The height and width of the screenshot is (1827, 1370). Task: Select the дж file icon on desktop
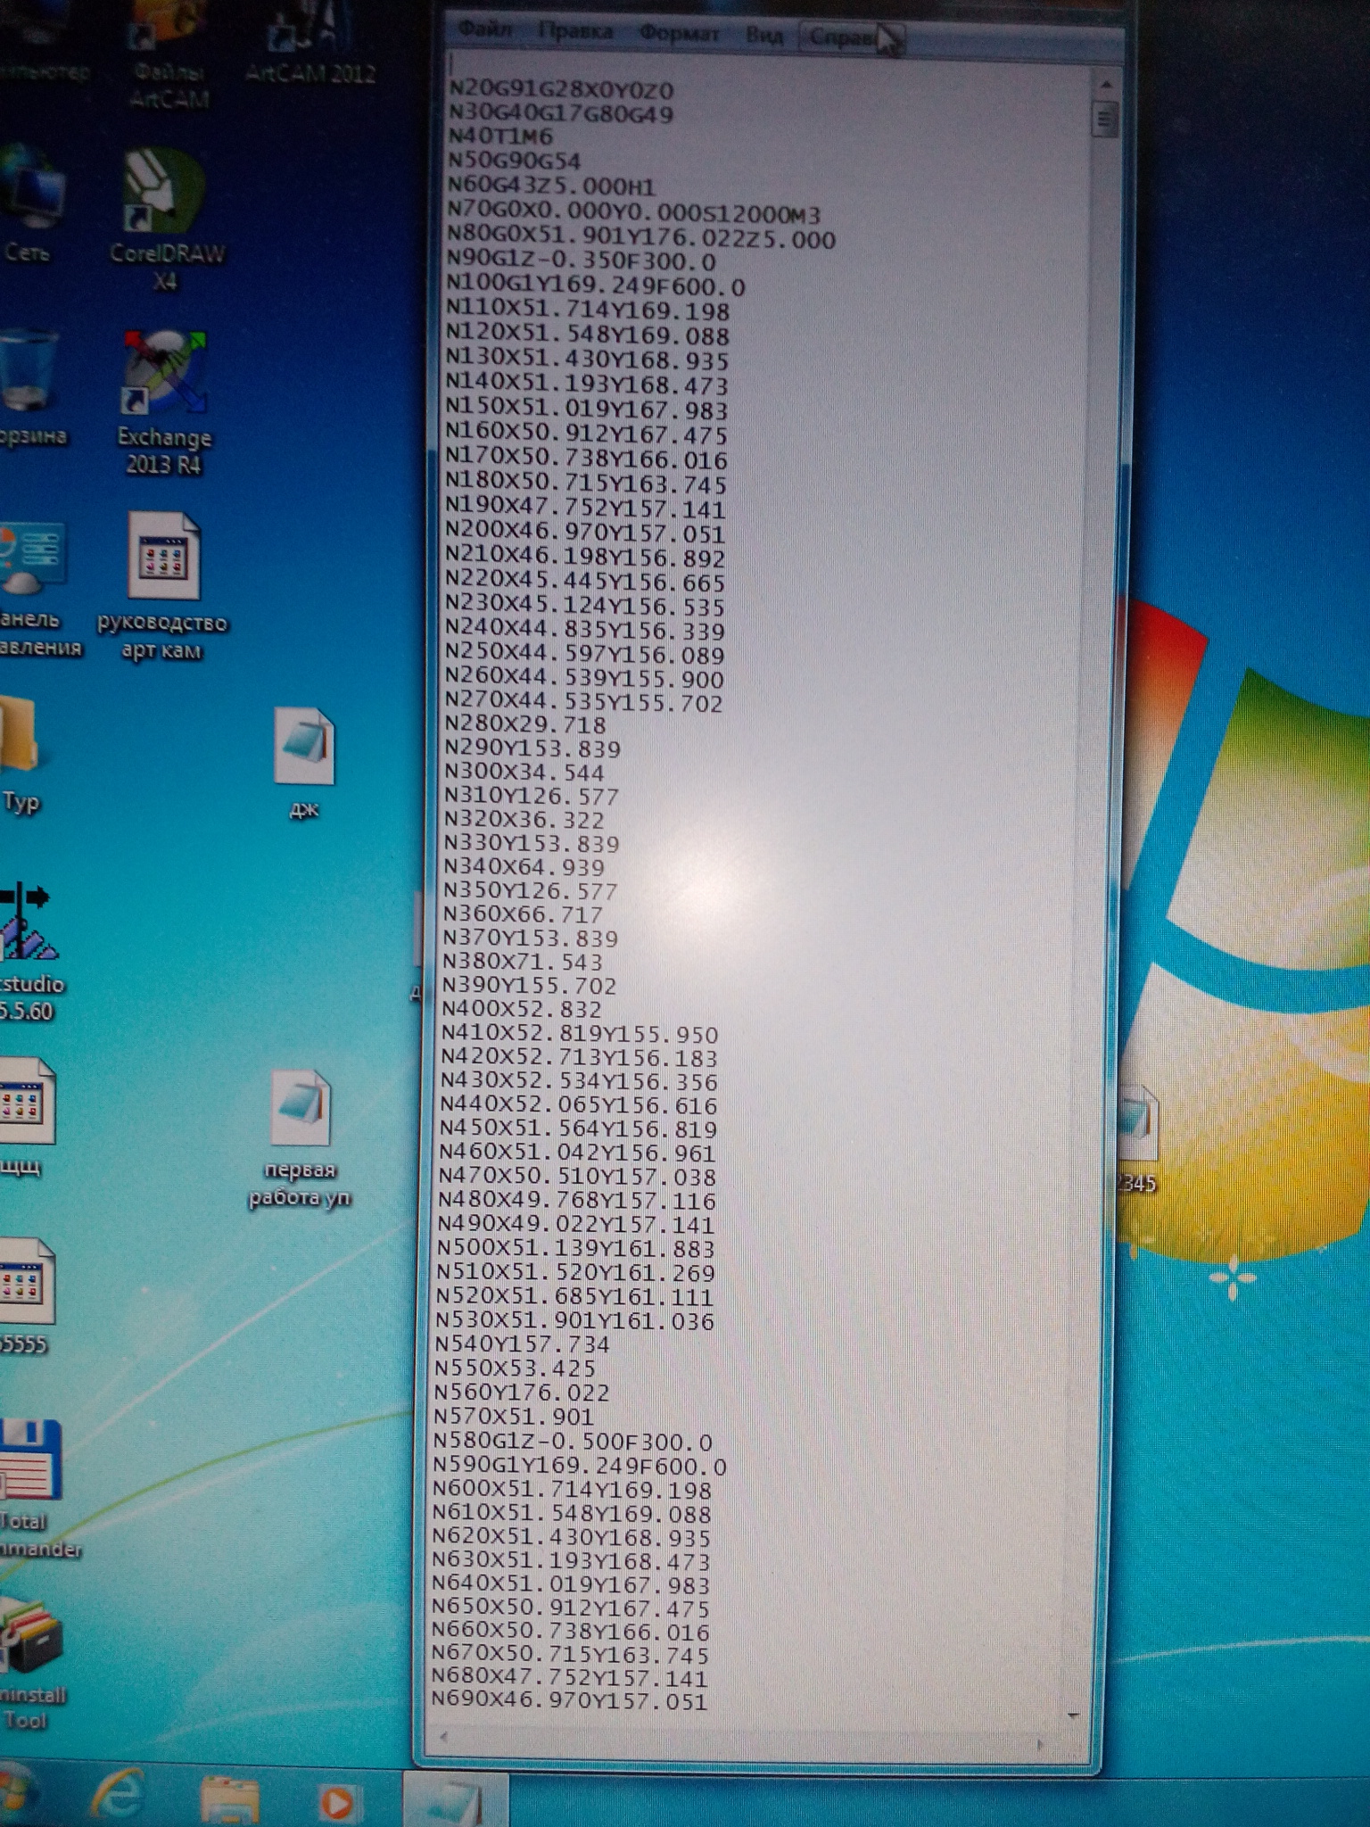(x=305, y=764)
